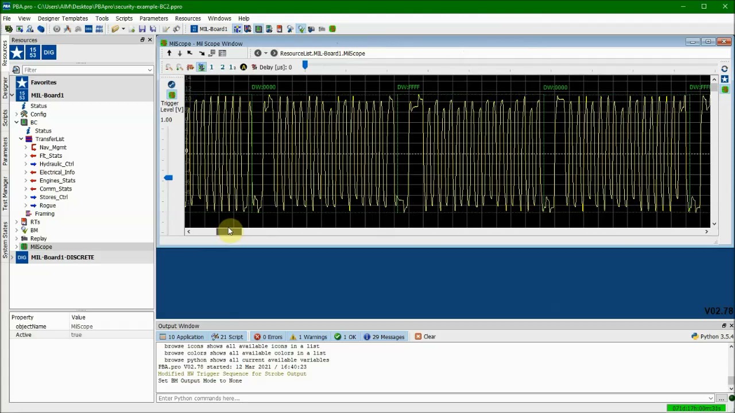Go forward with MilScope navigation arrow

click(274, 53)
